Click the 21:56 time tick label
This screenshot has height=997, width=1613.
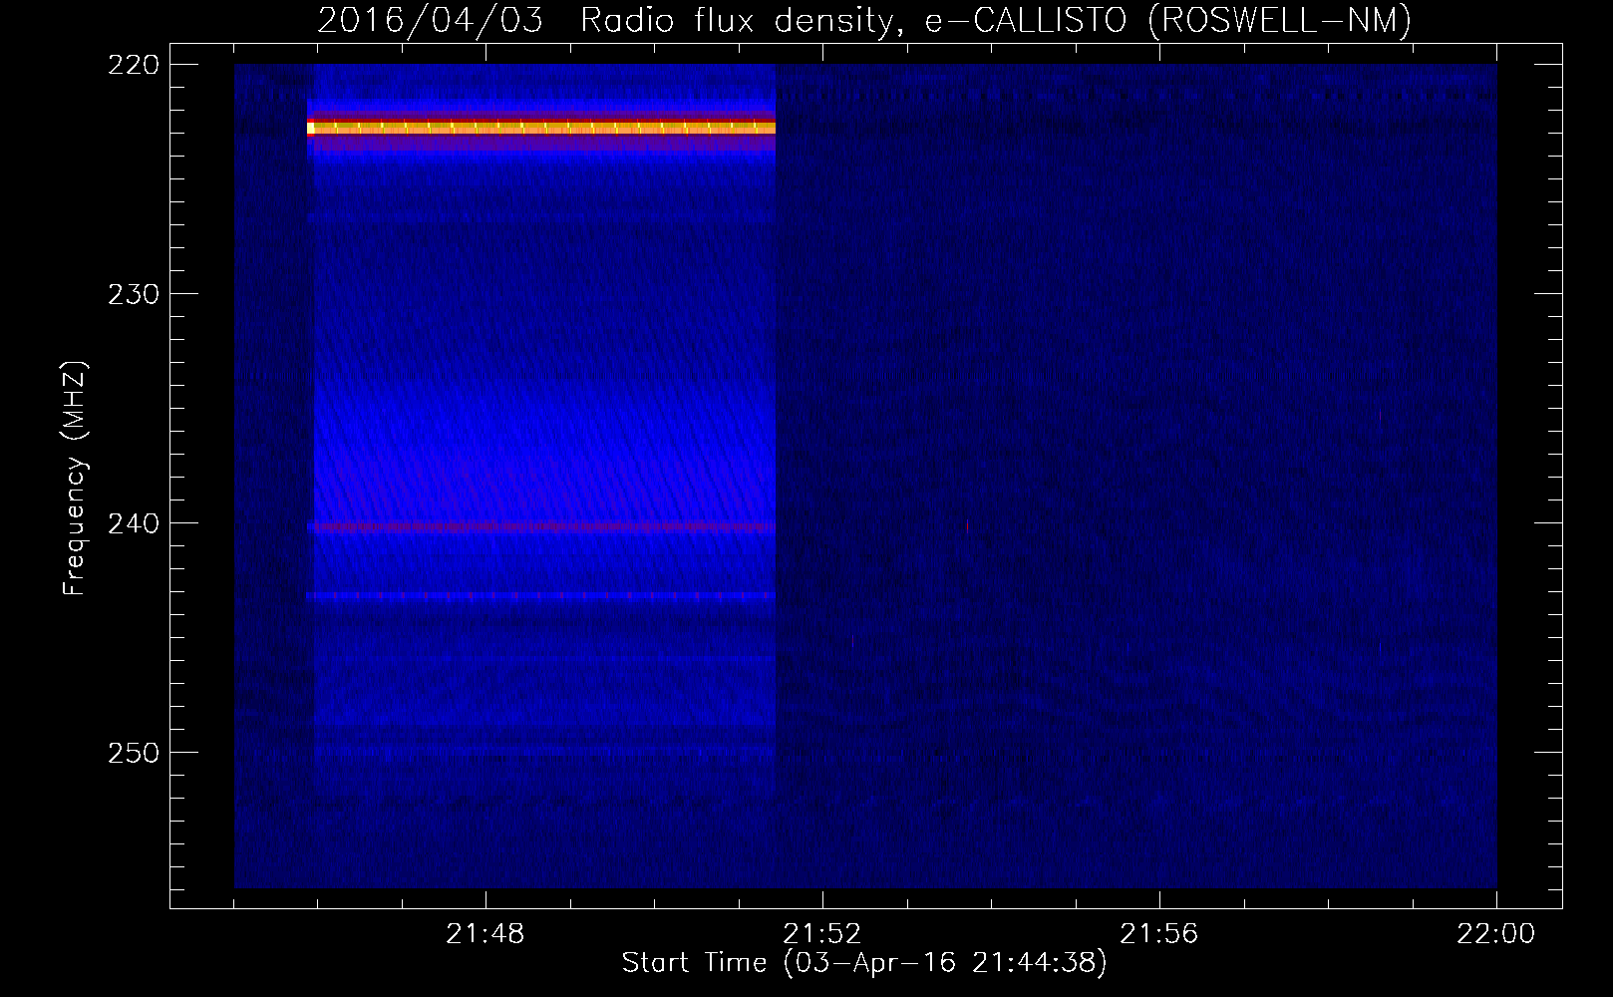pos(1159,934)
